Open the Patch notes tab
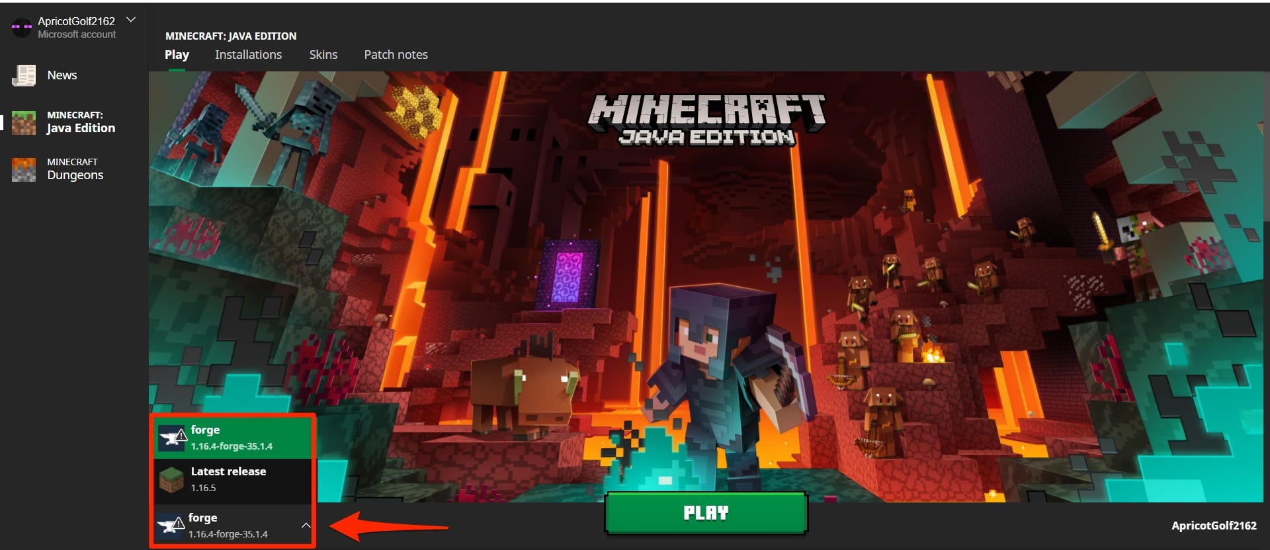1270x550 pixels. tap(396, 55)
